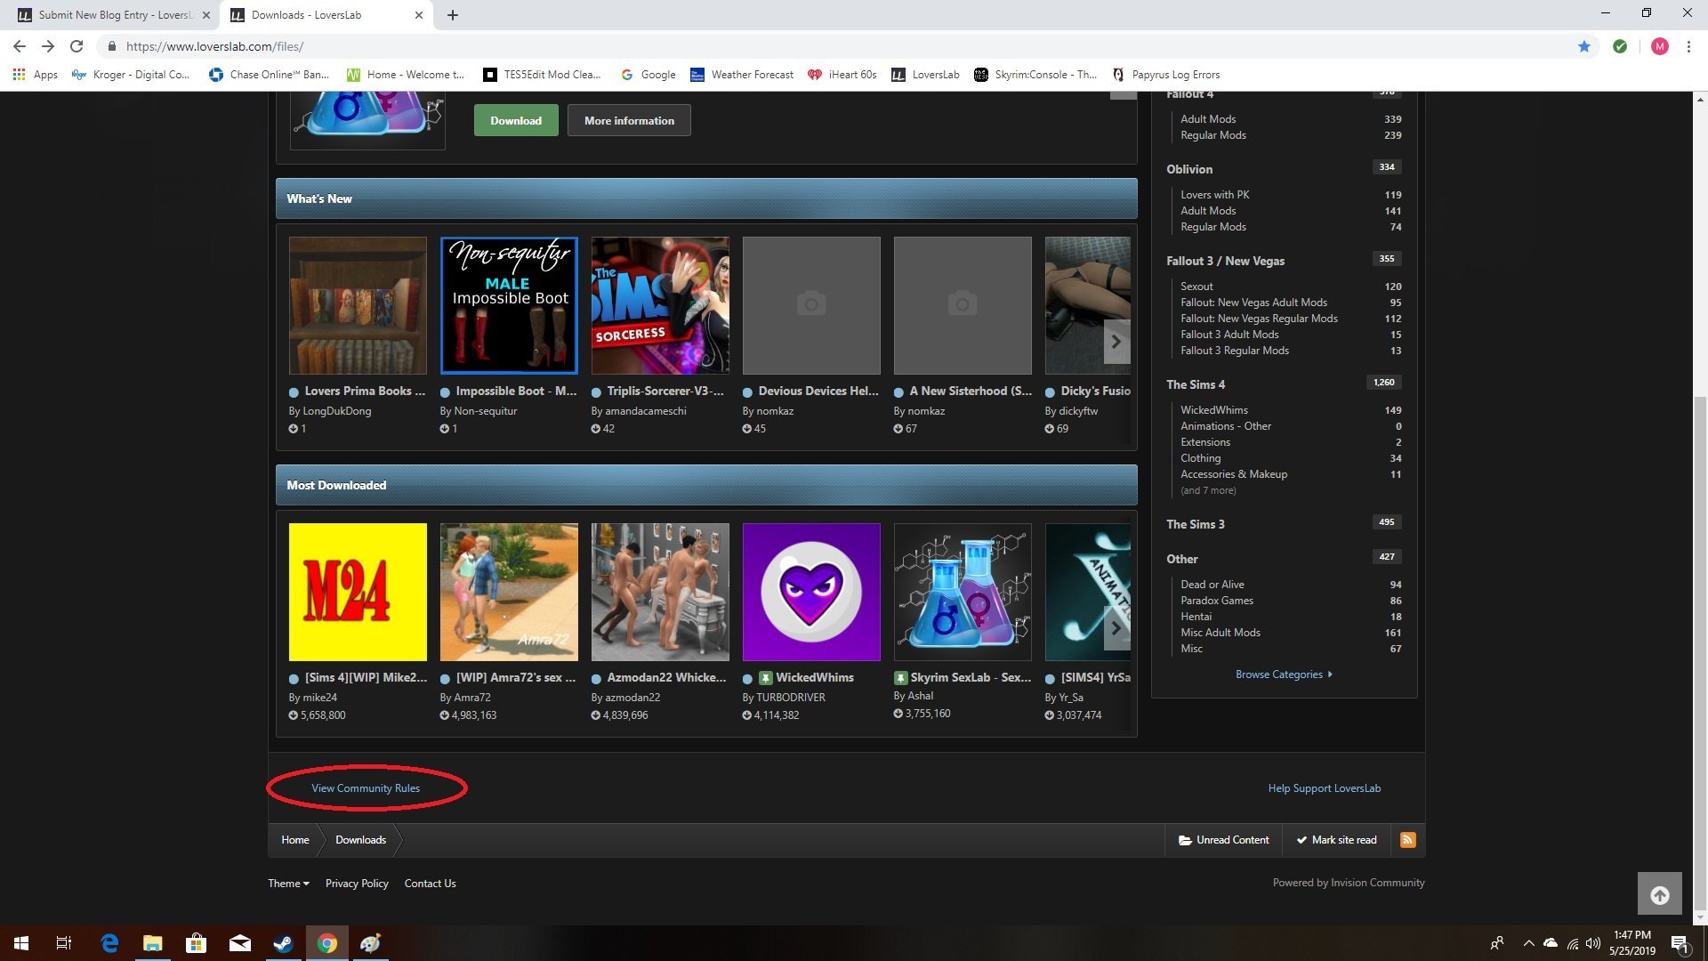Close the Downloads - LoversLab tab
The height and width of the screenshot is (961, 1708).
(x=420, y=15)
